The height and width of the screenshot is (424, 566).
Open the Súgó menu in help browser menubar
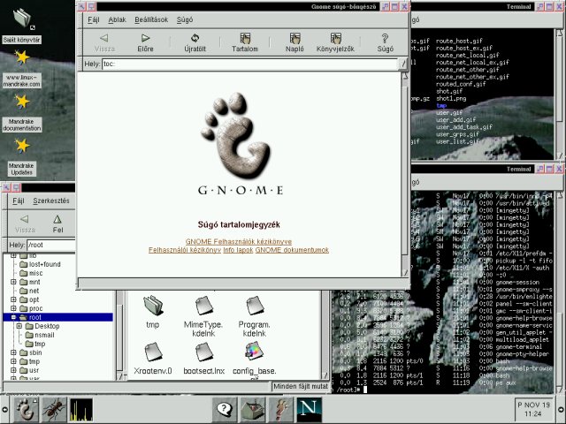[x=185, y=19]
